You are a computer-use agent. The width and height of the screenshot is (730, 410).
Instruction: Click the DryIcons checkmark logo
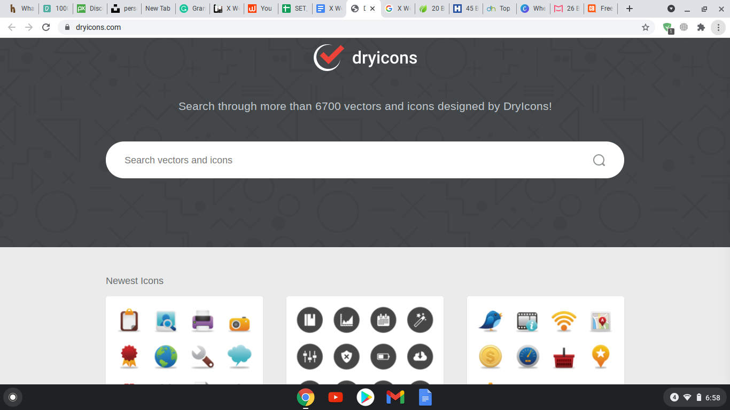pos(329,57)
